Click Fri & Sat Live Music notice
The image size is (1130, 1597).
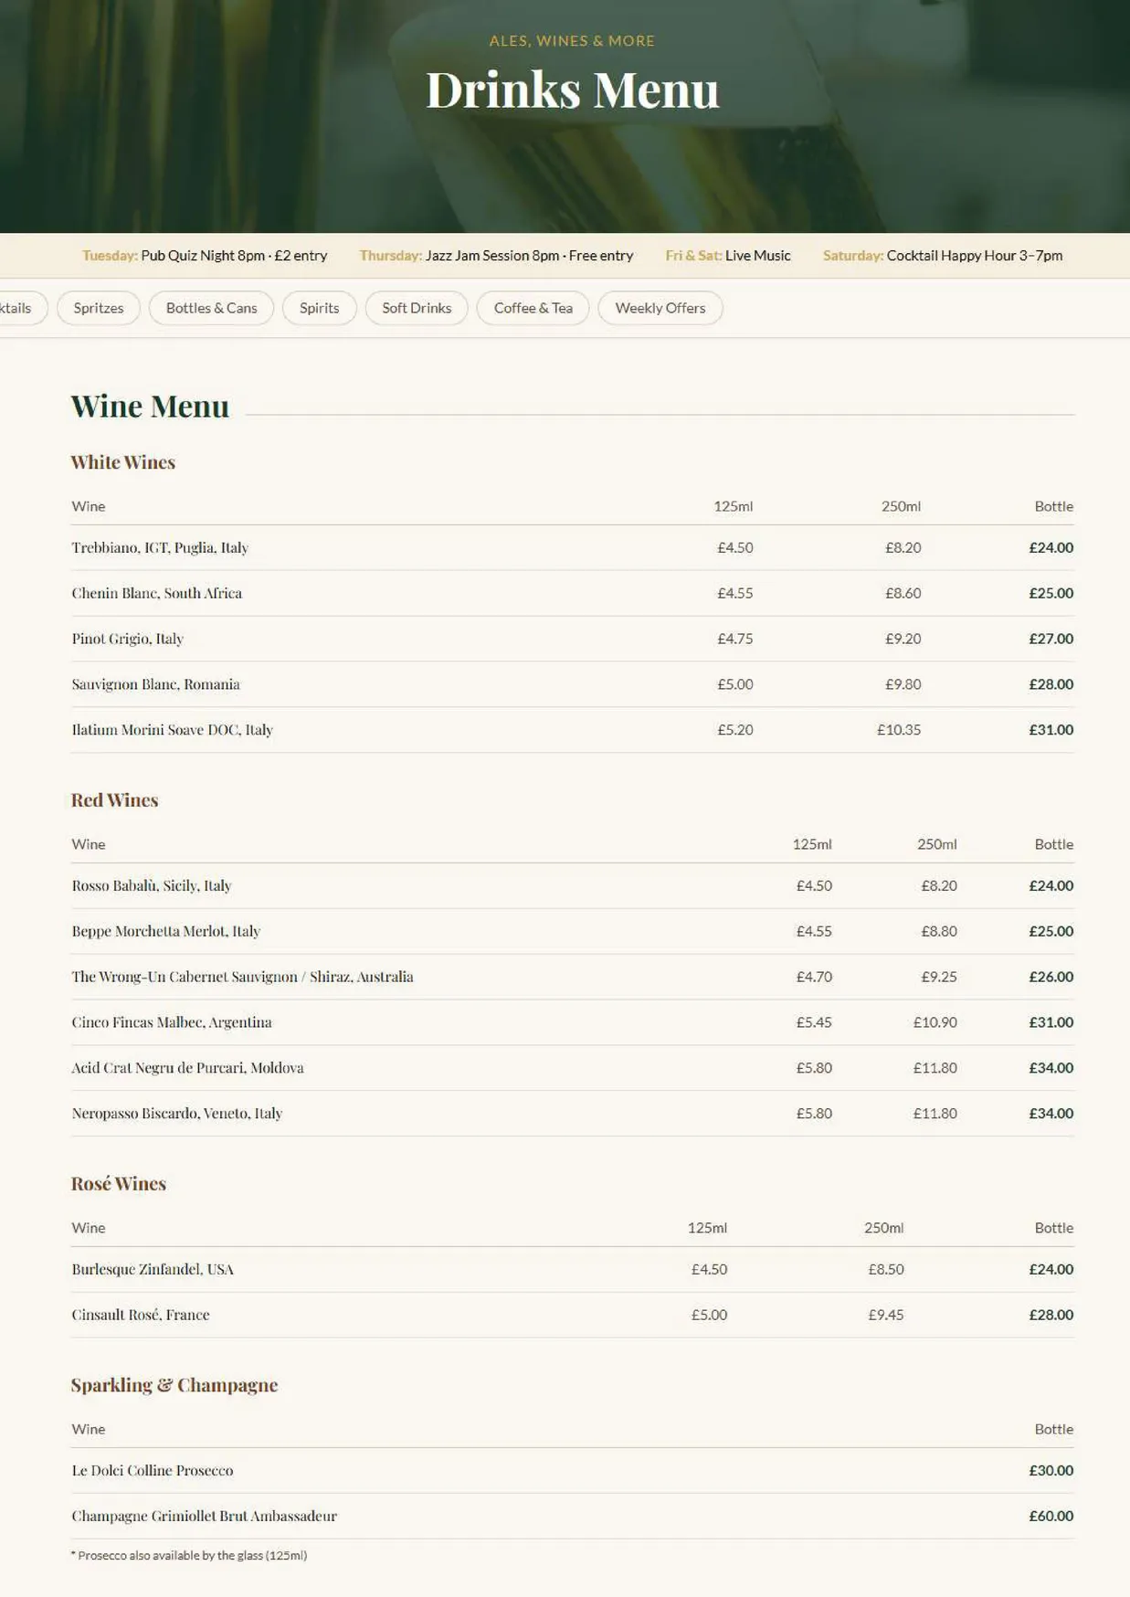point(728,256)
